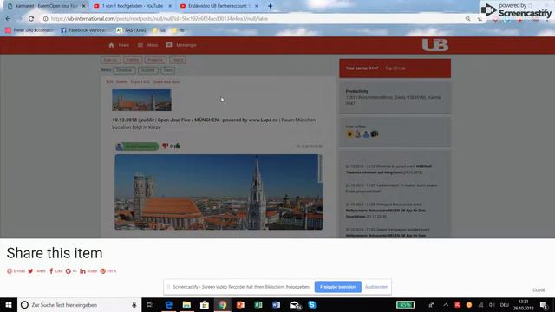Screen dimensions: 555x312
Task: Click the Freigabe beenden button
Action: 337,287
